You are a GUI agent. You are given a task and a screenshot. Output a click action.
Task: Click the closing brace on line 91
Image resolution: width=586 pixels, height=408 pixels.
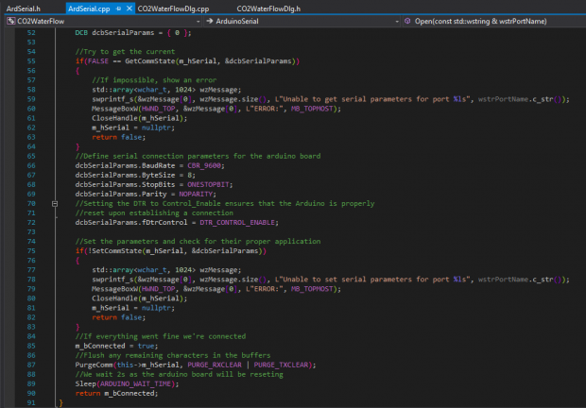60,402
